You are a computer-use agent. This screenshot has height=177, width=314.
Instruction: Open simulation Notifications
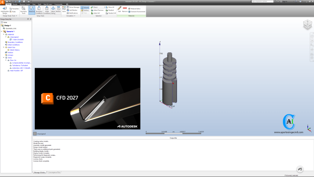pos(72,13)
